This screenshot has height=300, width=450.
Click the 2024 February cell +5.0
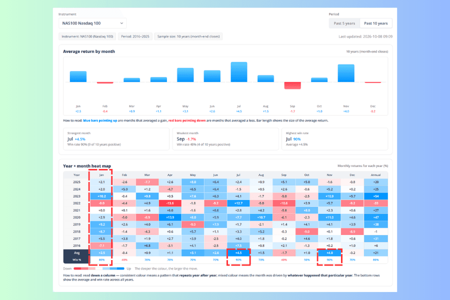click(124, 189)
